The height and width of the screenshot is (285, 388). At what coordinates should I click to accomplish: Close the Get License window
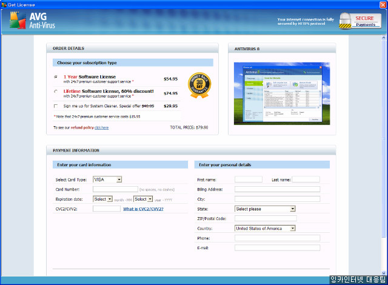(383, 4)
